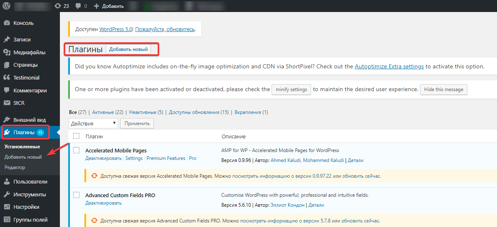Viewport: 497px width, 227px height.
Task: Click обновить сейчас for Accelerated Mobile Pages
Action: (361, 176)
